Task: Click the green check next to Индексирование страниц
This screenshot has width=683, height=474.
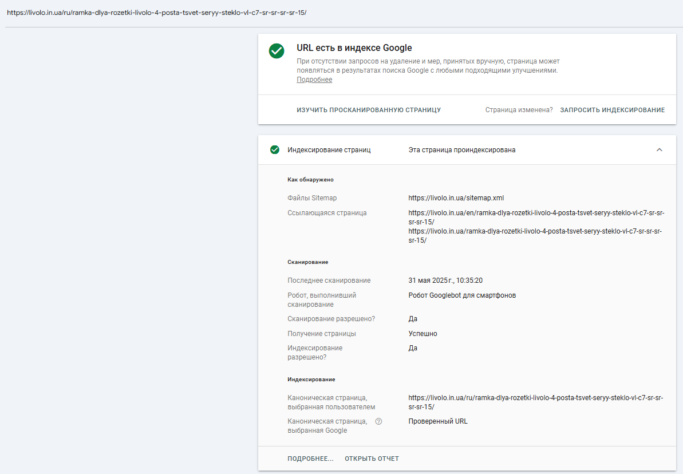Action: coord(275,150)
